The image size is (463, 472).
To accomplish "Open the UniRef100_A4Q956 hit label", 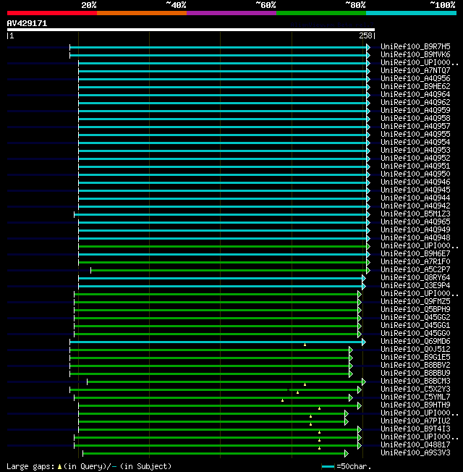I will click(415, 79).
